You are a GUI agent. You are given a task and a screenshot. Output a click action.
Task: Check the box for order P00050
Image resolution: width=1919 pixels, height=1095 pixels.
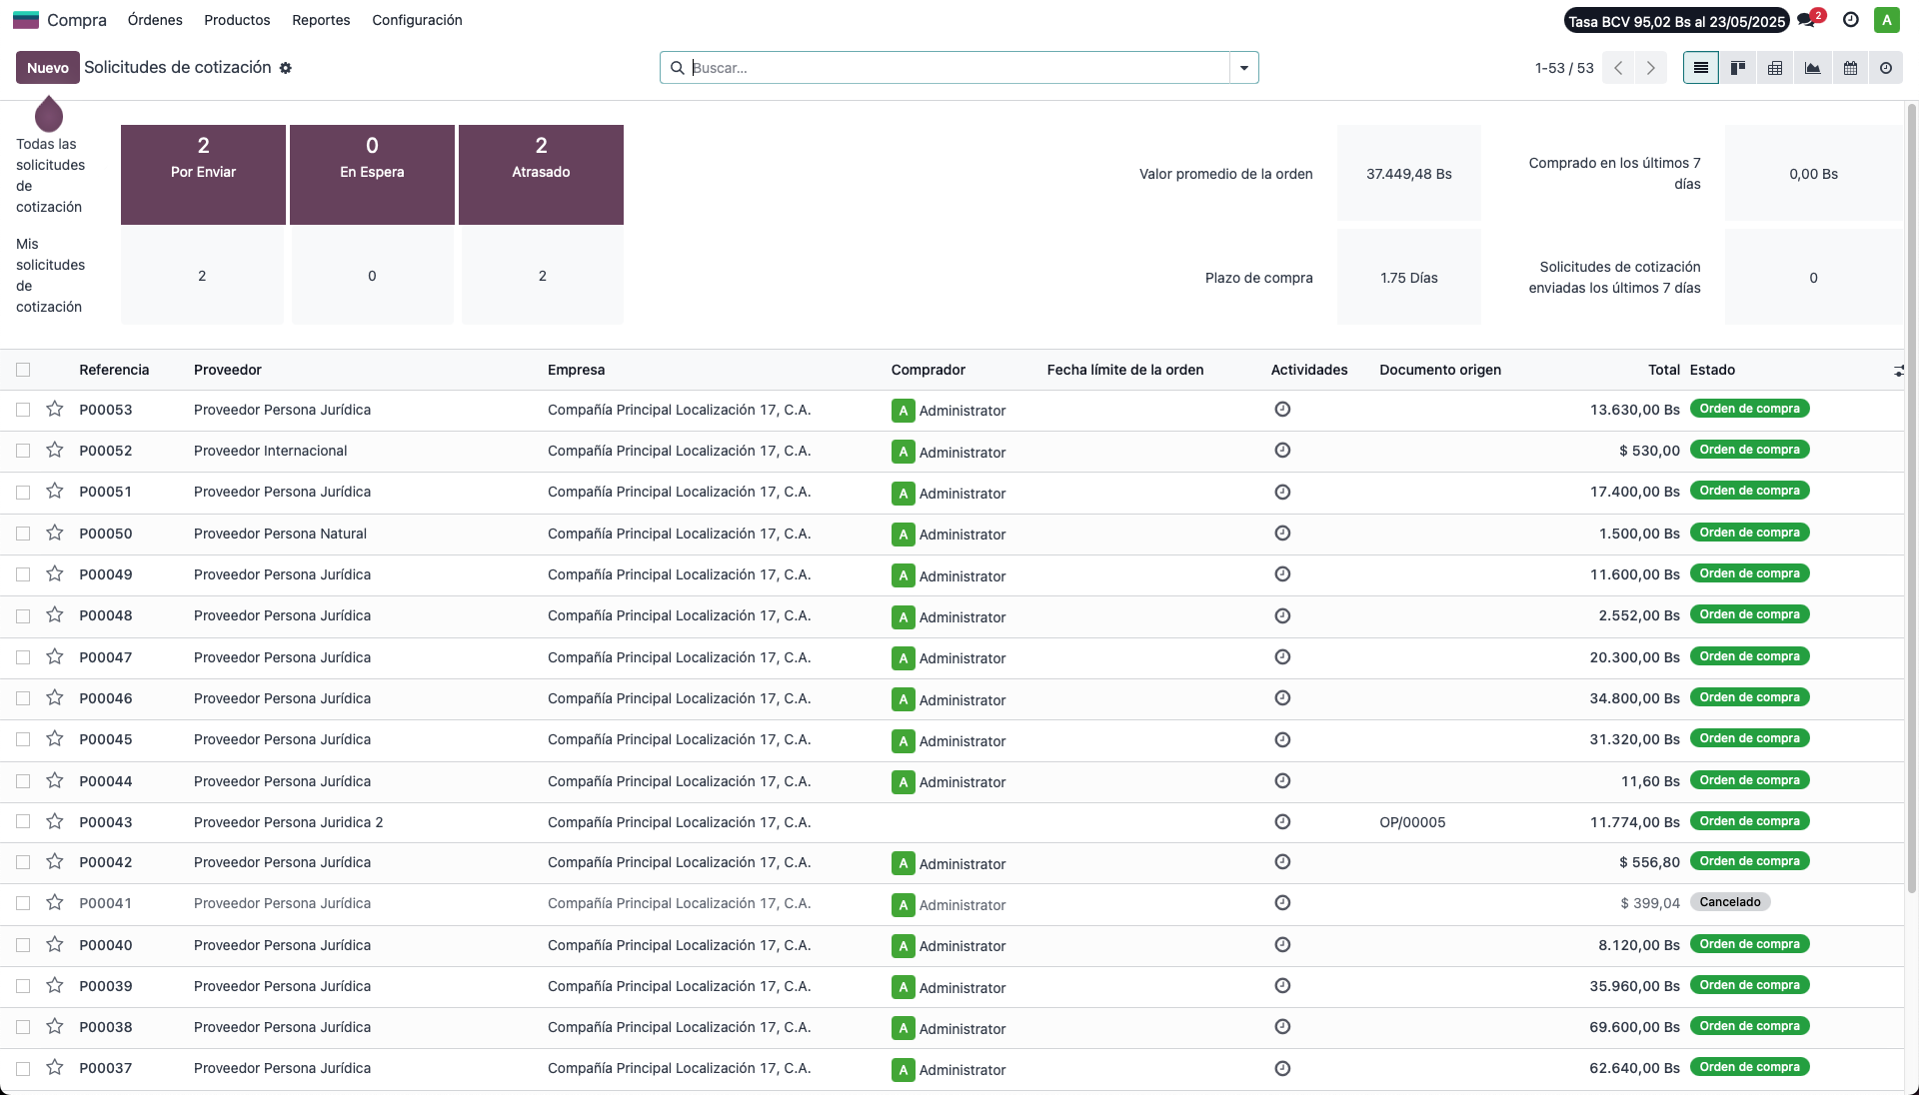coord(23,534)
